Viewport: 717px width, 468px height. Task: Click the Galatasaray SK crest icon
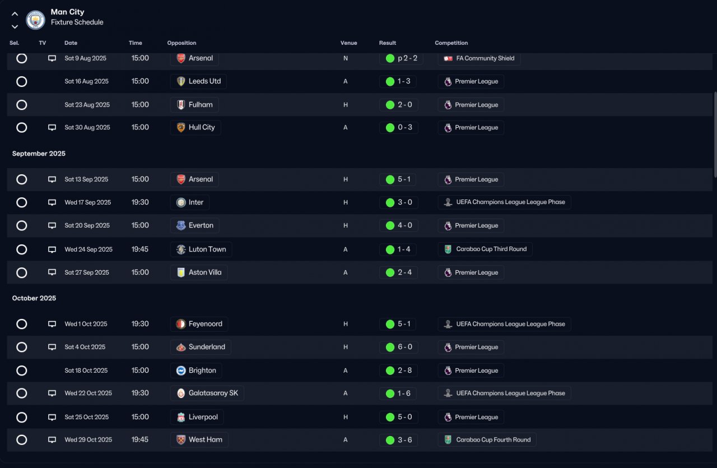181,393
